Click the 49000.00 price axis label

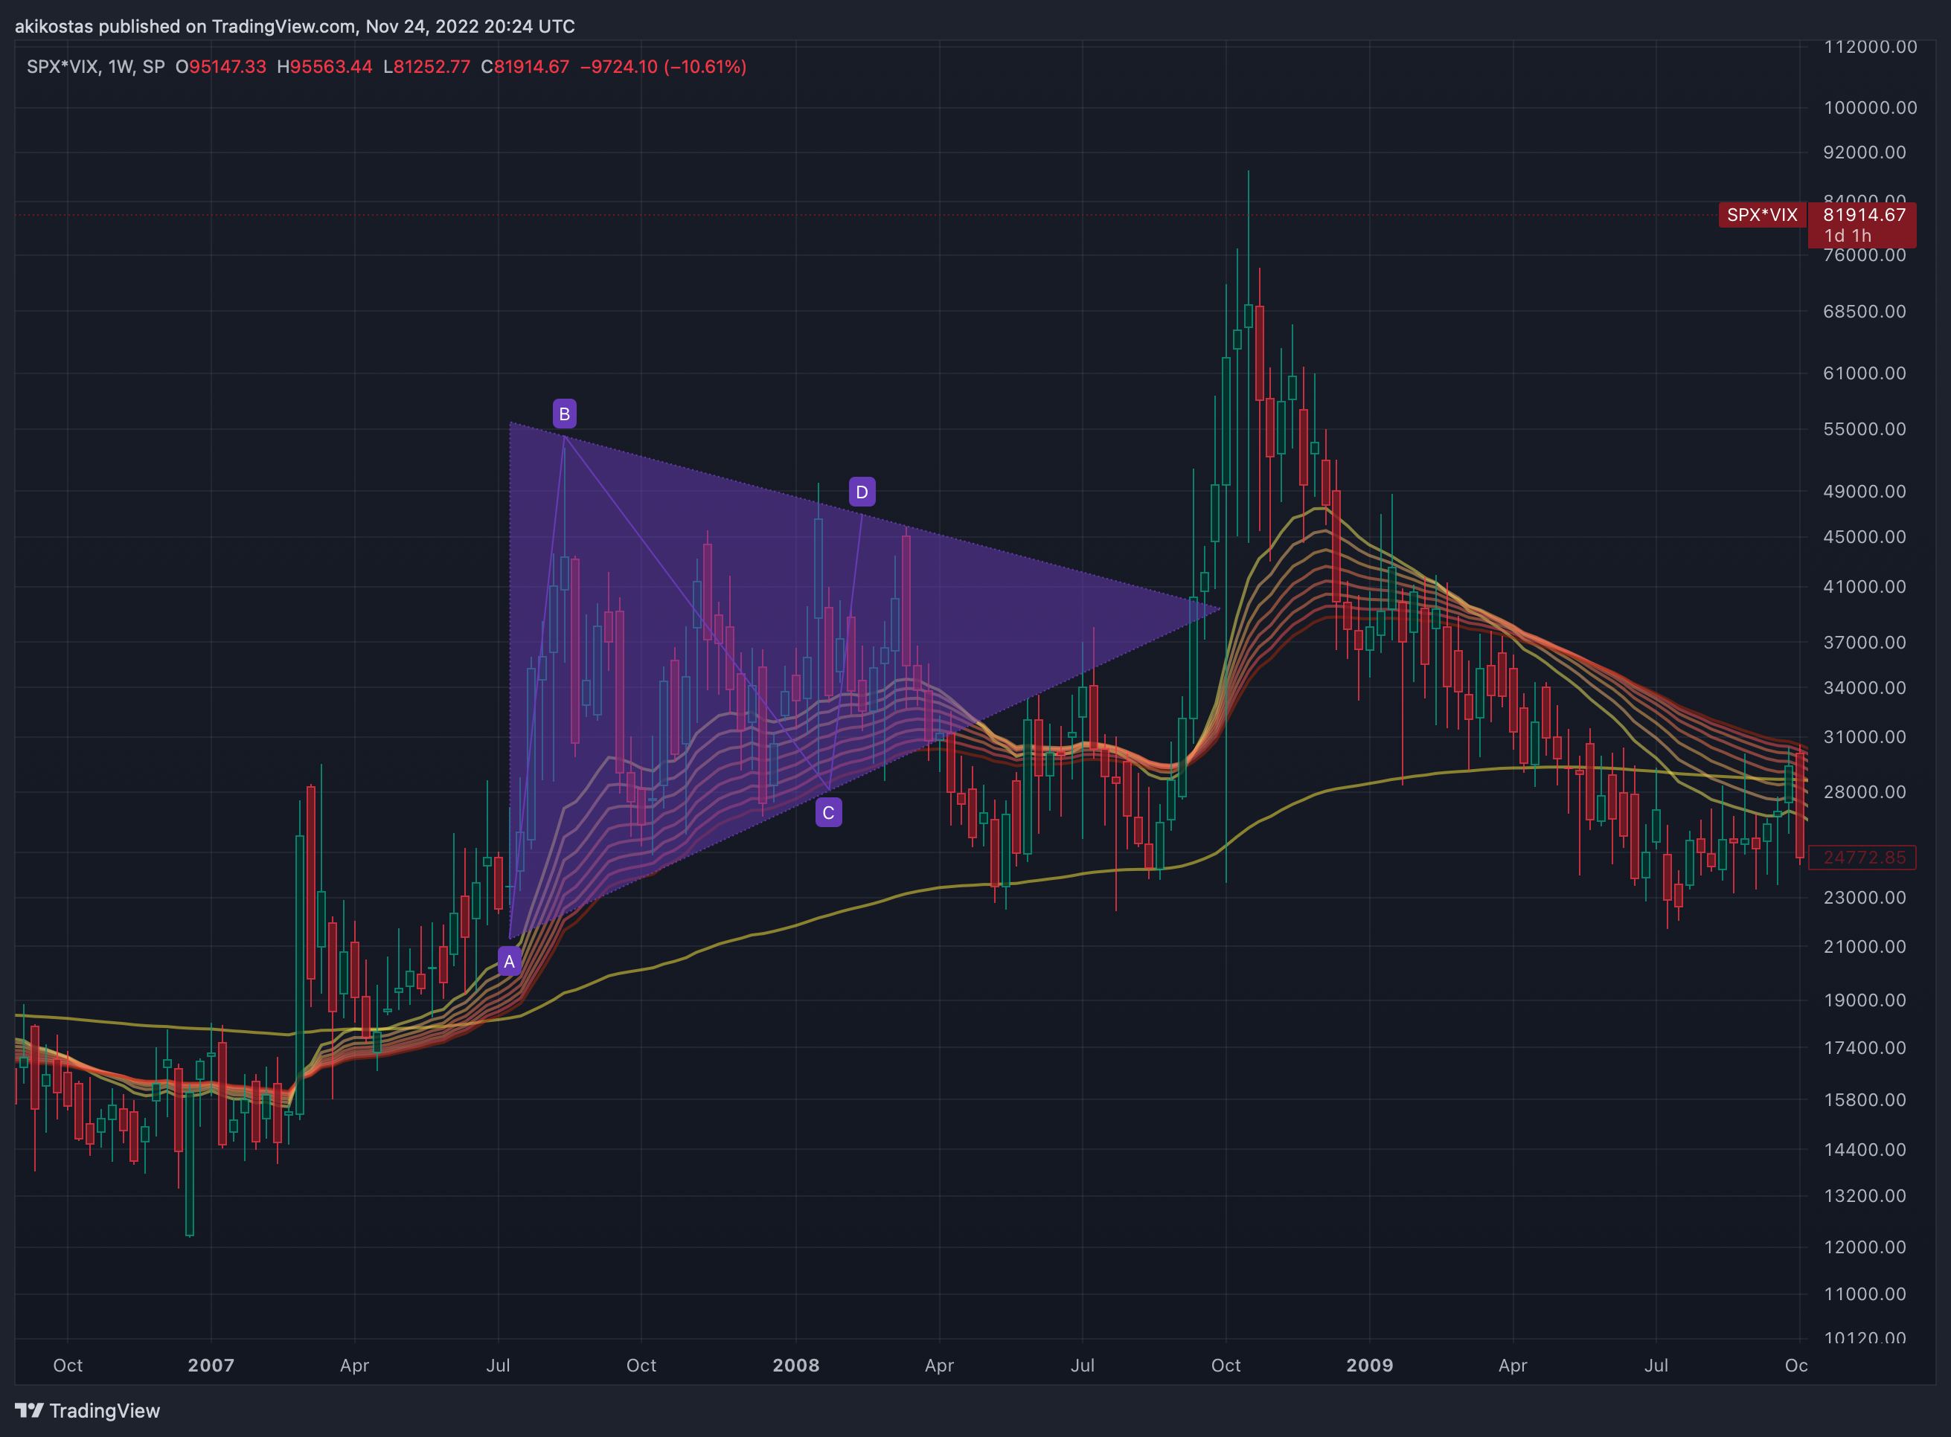click(x=1864, y=492)
